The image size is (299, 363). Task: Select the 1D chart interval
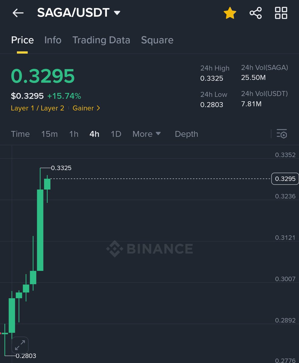click(116, 134)
